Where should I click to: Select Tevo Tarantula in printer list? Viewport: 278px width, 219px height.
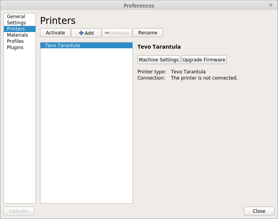click(x=86, y=45)
